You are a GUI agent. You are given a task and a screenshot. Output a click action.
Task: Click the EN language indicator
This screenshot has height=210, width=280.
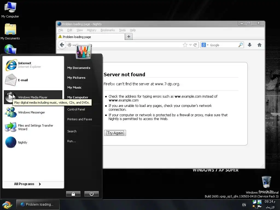click(244, 205)
